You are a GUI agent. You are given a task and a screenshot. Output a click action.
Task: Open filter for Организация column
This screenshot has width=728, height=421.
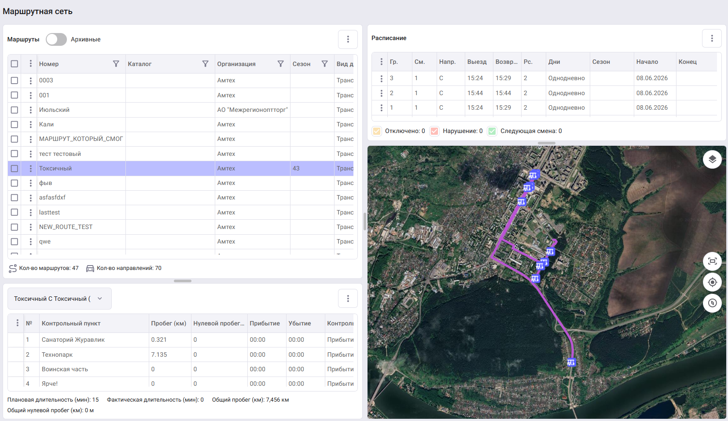pos(280,64)
